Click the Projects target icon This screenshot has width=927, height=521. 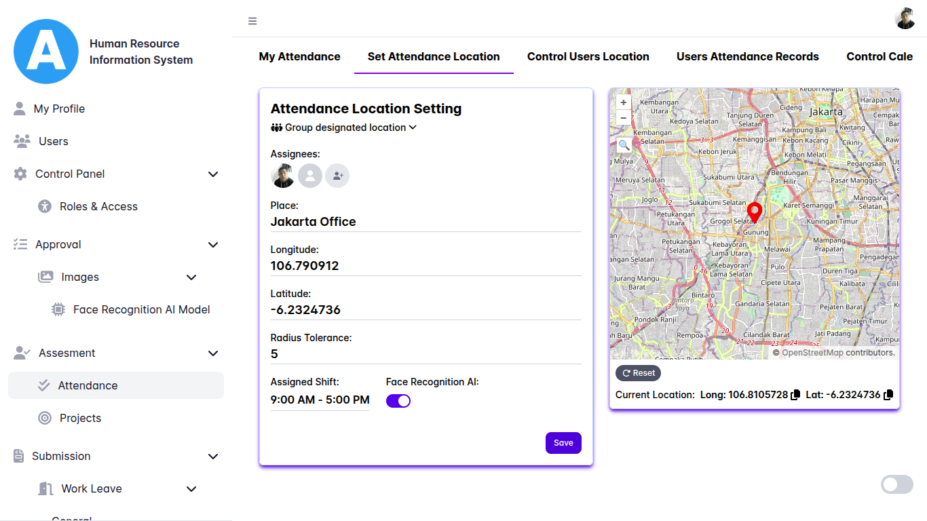(x=45, y=418)
